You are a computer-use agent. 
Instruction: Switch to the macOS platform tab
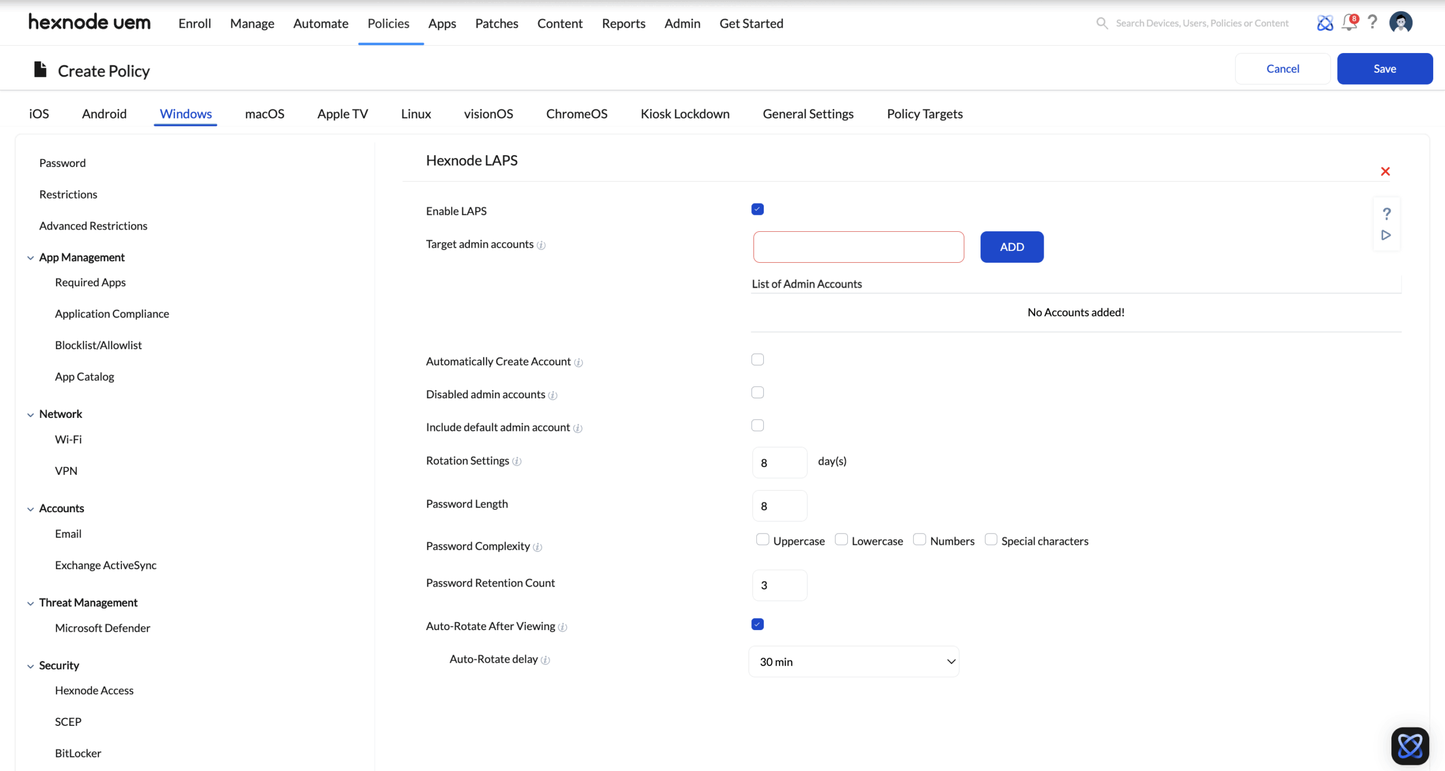pyautogui.click(x=264, y=114)
